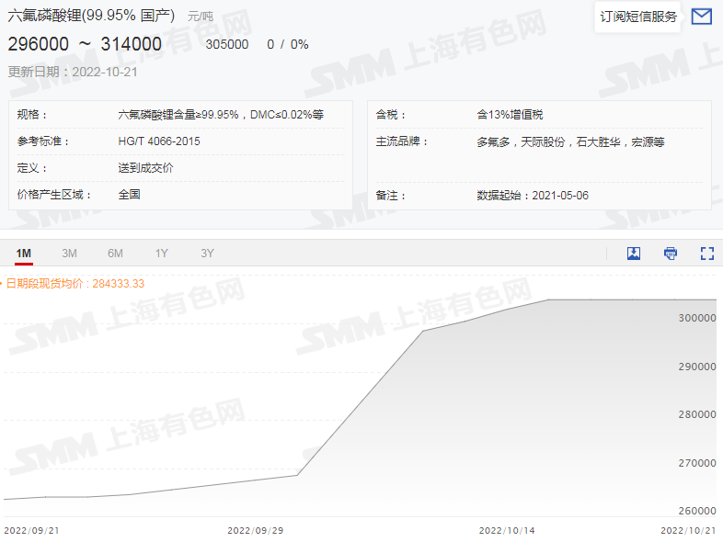Click the average price 305000
Screen dimensions: 723x542
click(x=226, y=44)
